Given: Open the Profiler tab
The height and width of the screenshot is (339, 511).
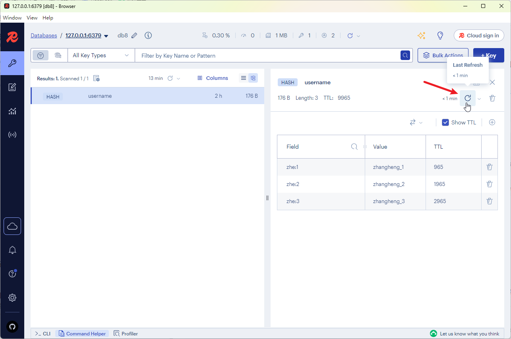Looking at the screenshot, I should [126, 334].
